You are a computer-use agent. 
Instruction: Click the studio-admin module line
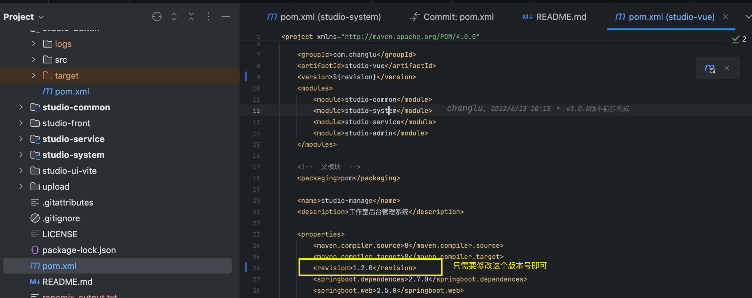371,133
